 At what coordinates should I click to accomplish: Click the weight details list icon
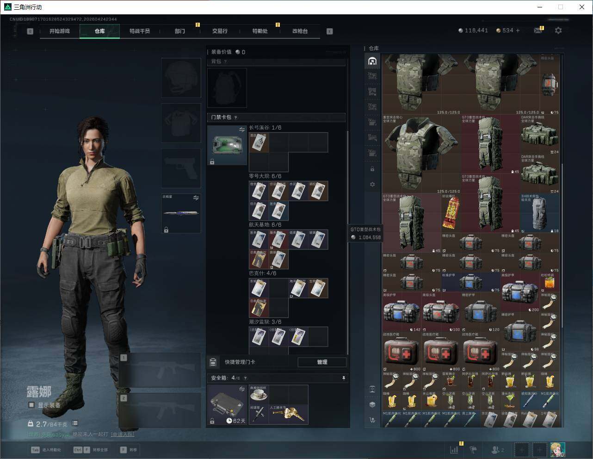pyautogui.click(x=75, y=423)
